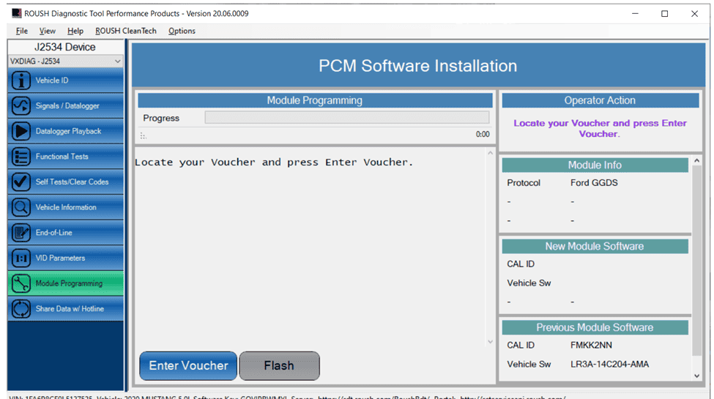Open the Vehicle ID info icon
Image resolution: width=714 pixels, height=399 pixels.
tap(21, 81)
